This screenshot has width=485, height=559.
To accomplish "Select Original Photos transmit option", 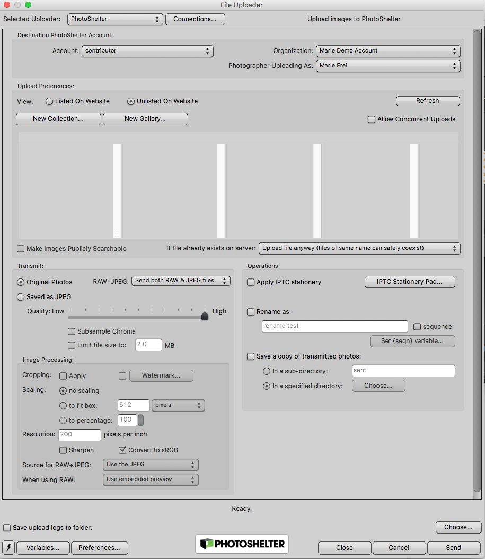I will (21, 282).
